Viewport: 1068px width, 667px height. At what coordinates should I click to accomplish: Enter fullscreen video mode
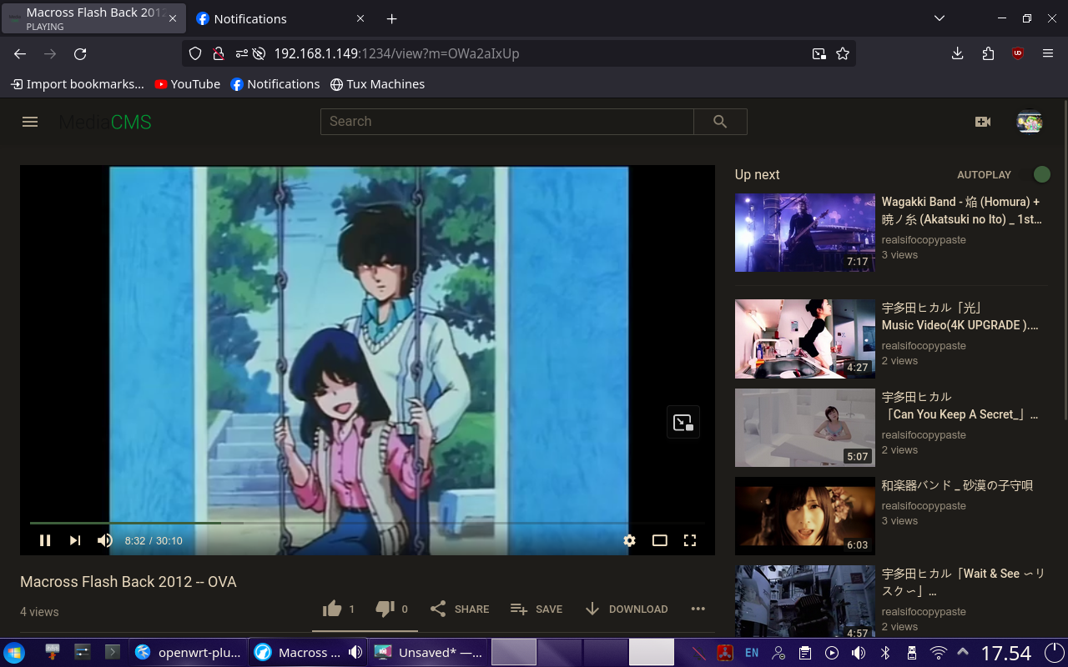click(689, 540)
